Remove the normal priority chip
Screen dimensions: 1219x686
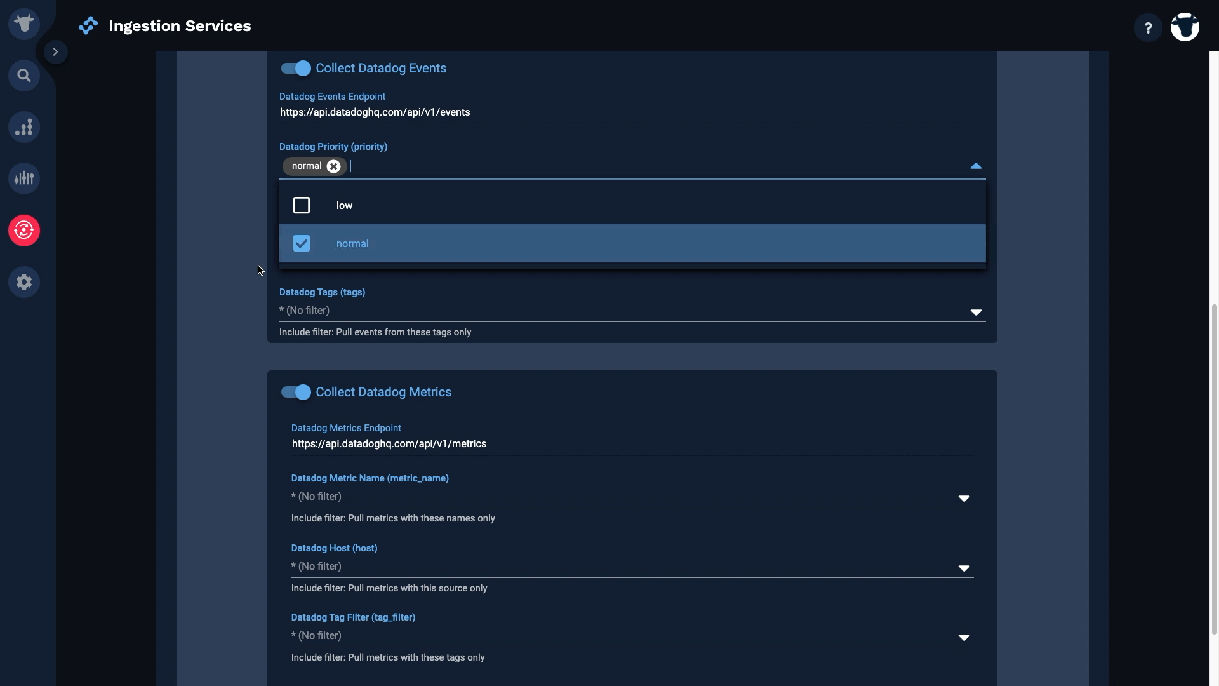[333, 166]
